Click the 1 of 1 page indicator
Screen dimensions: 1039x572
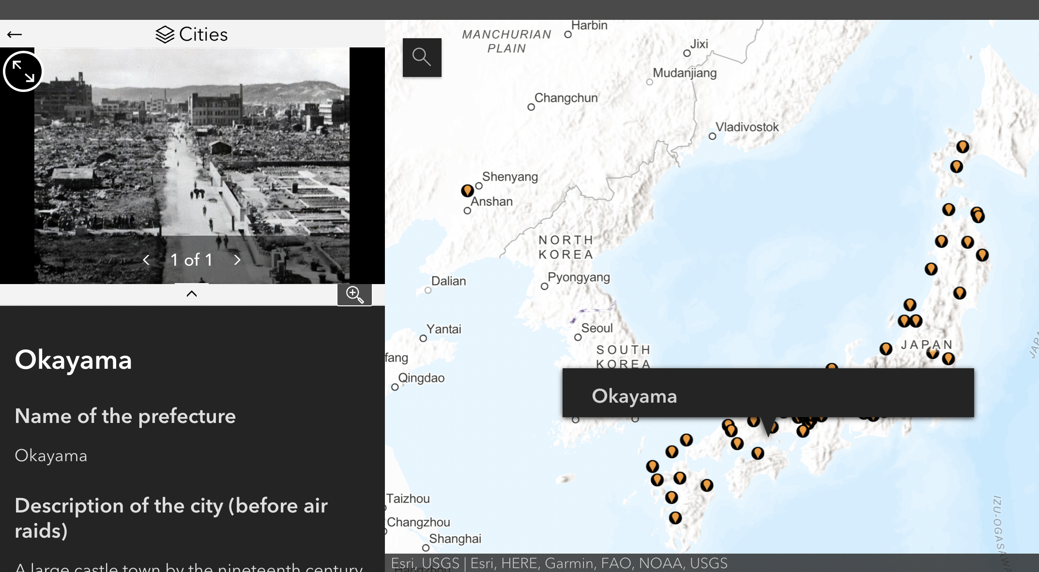click(x=191, y=260)
